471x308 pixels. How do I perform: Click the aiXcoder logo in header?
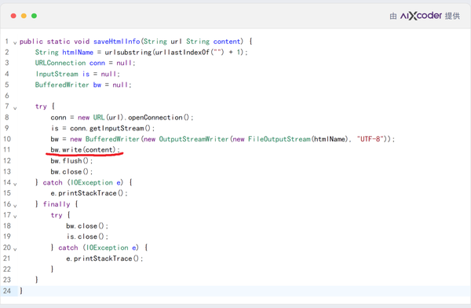tap(421, 16)
